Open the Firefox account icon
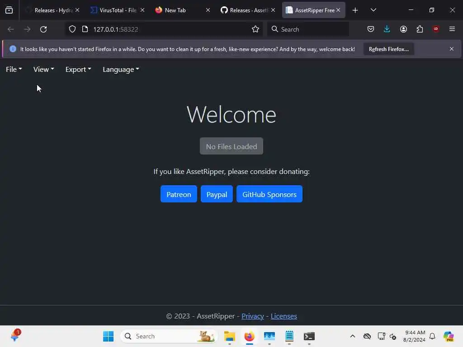Image resolution: width=463 pixels, height=347 pixels. [x=403, y=29]
